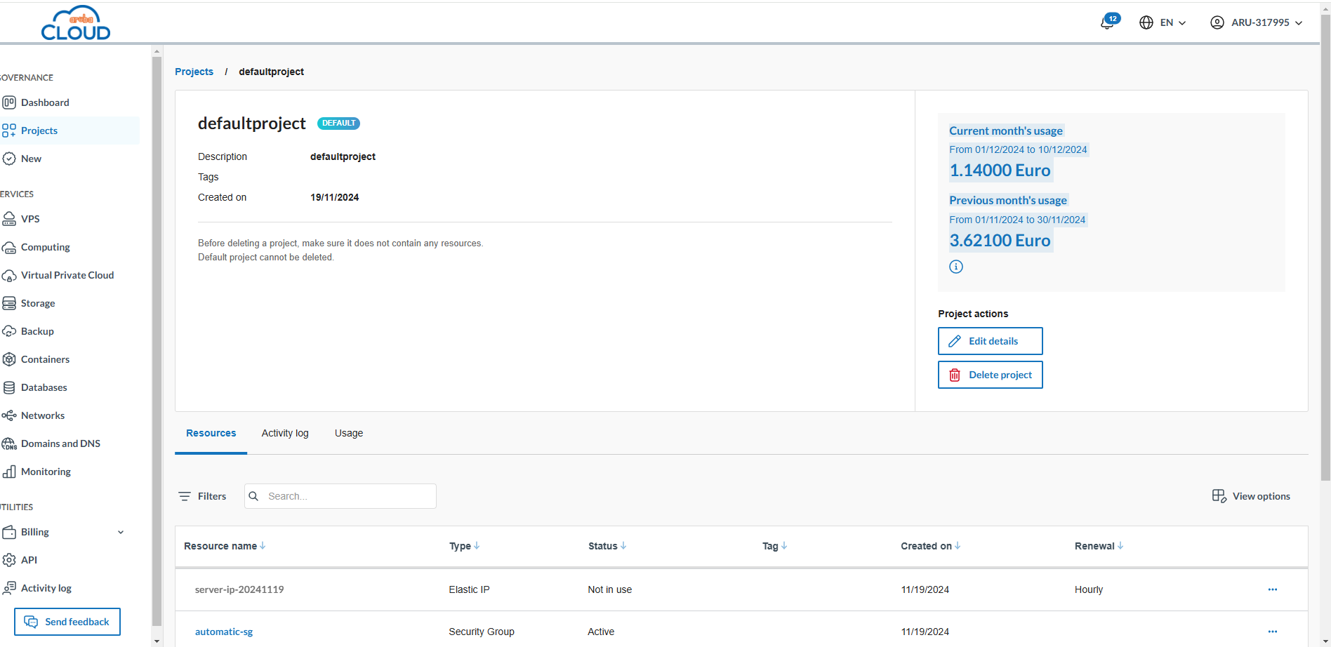
Task: Go to Projects breadcrumb link
Action: (194, 72)
